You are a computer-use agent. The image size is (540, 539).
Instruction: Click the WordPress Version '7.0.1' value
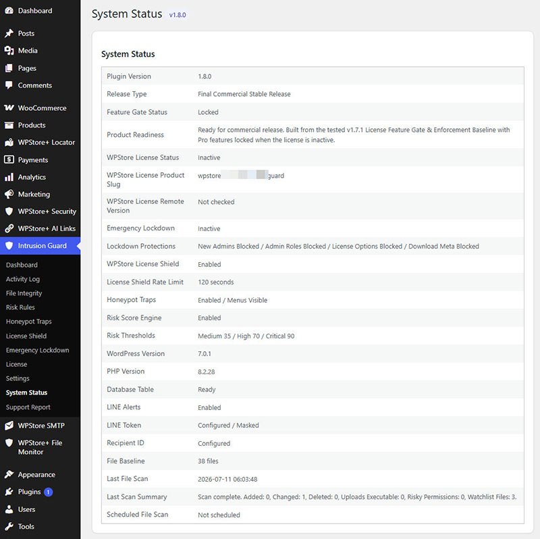click(205, 353)
